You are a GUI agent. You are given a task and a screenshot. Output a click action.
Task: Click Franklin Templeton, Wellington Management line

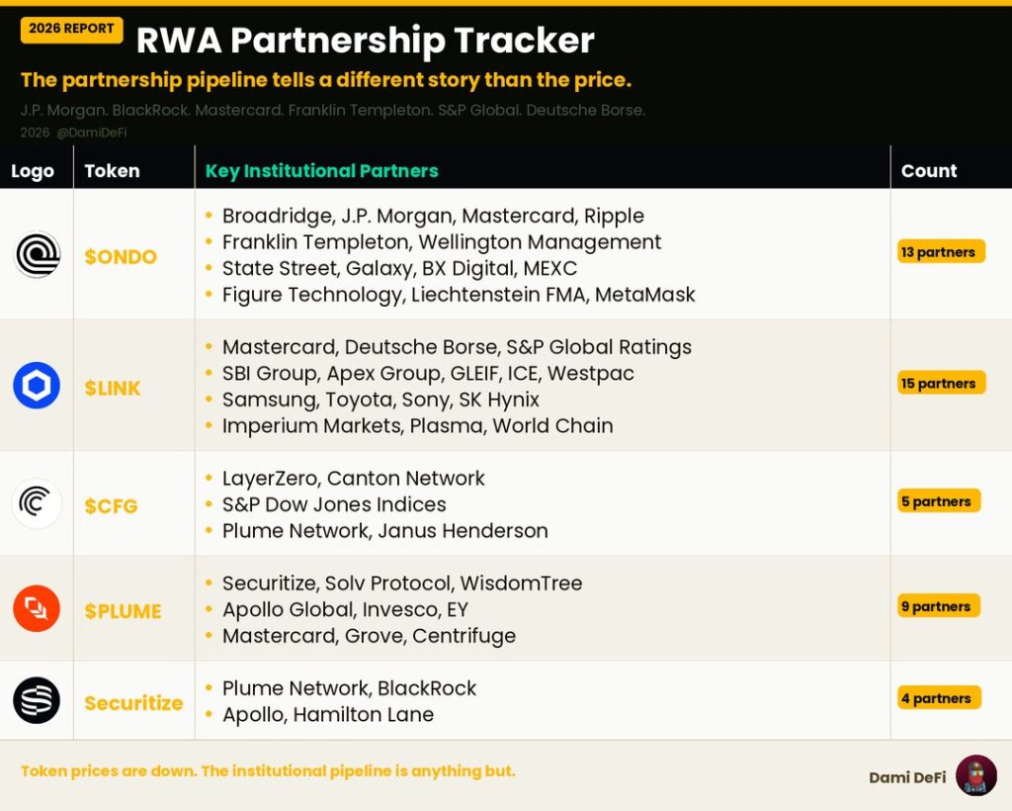[442, 242]
